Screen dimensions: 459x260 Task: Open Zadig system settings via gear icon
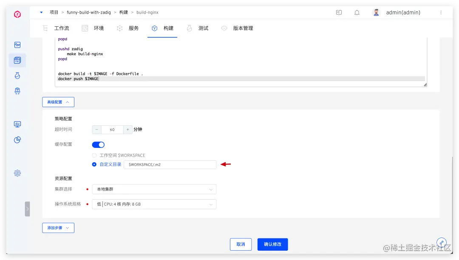(17, 173)
